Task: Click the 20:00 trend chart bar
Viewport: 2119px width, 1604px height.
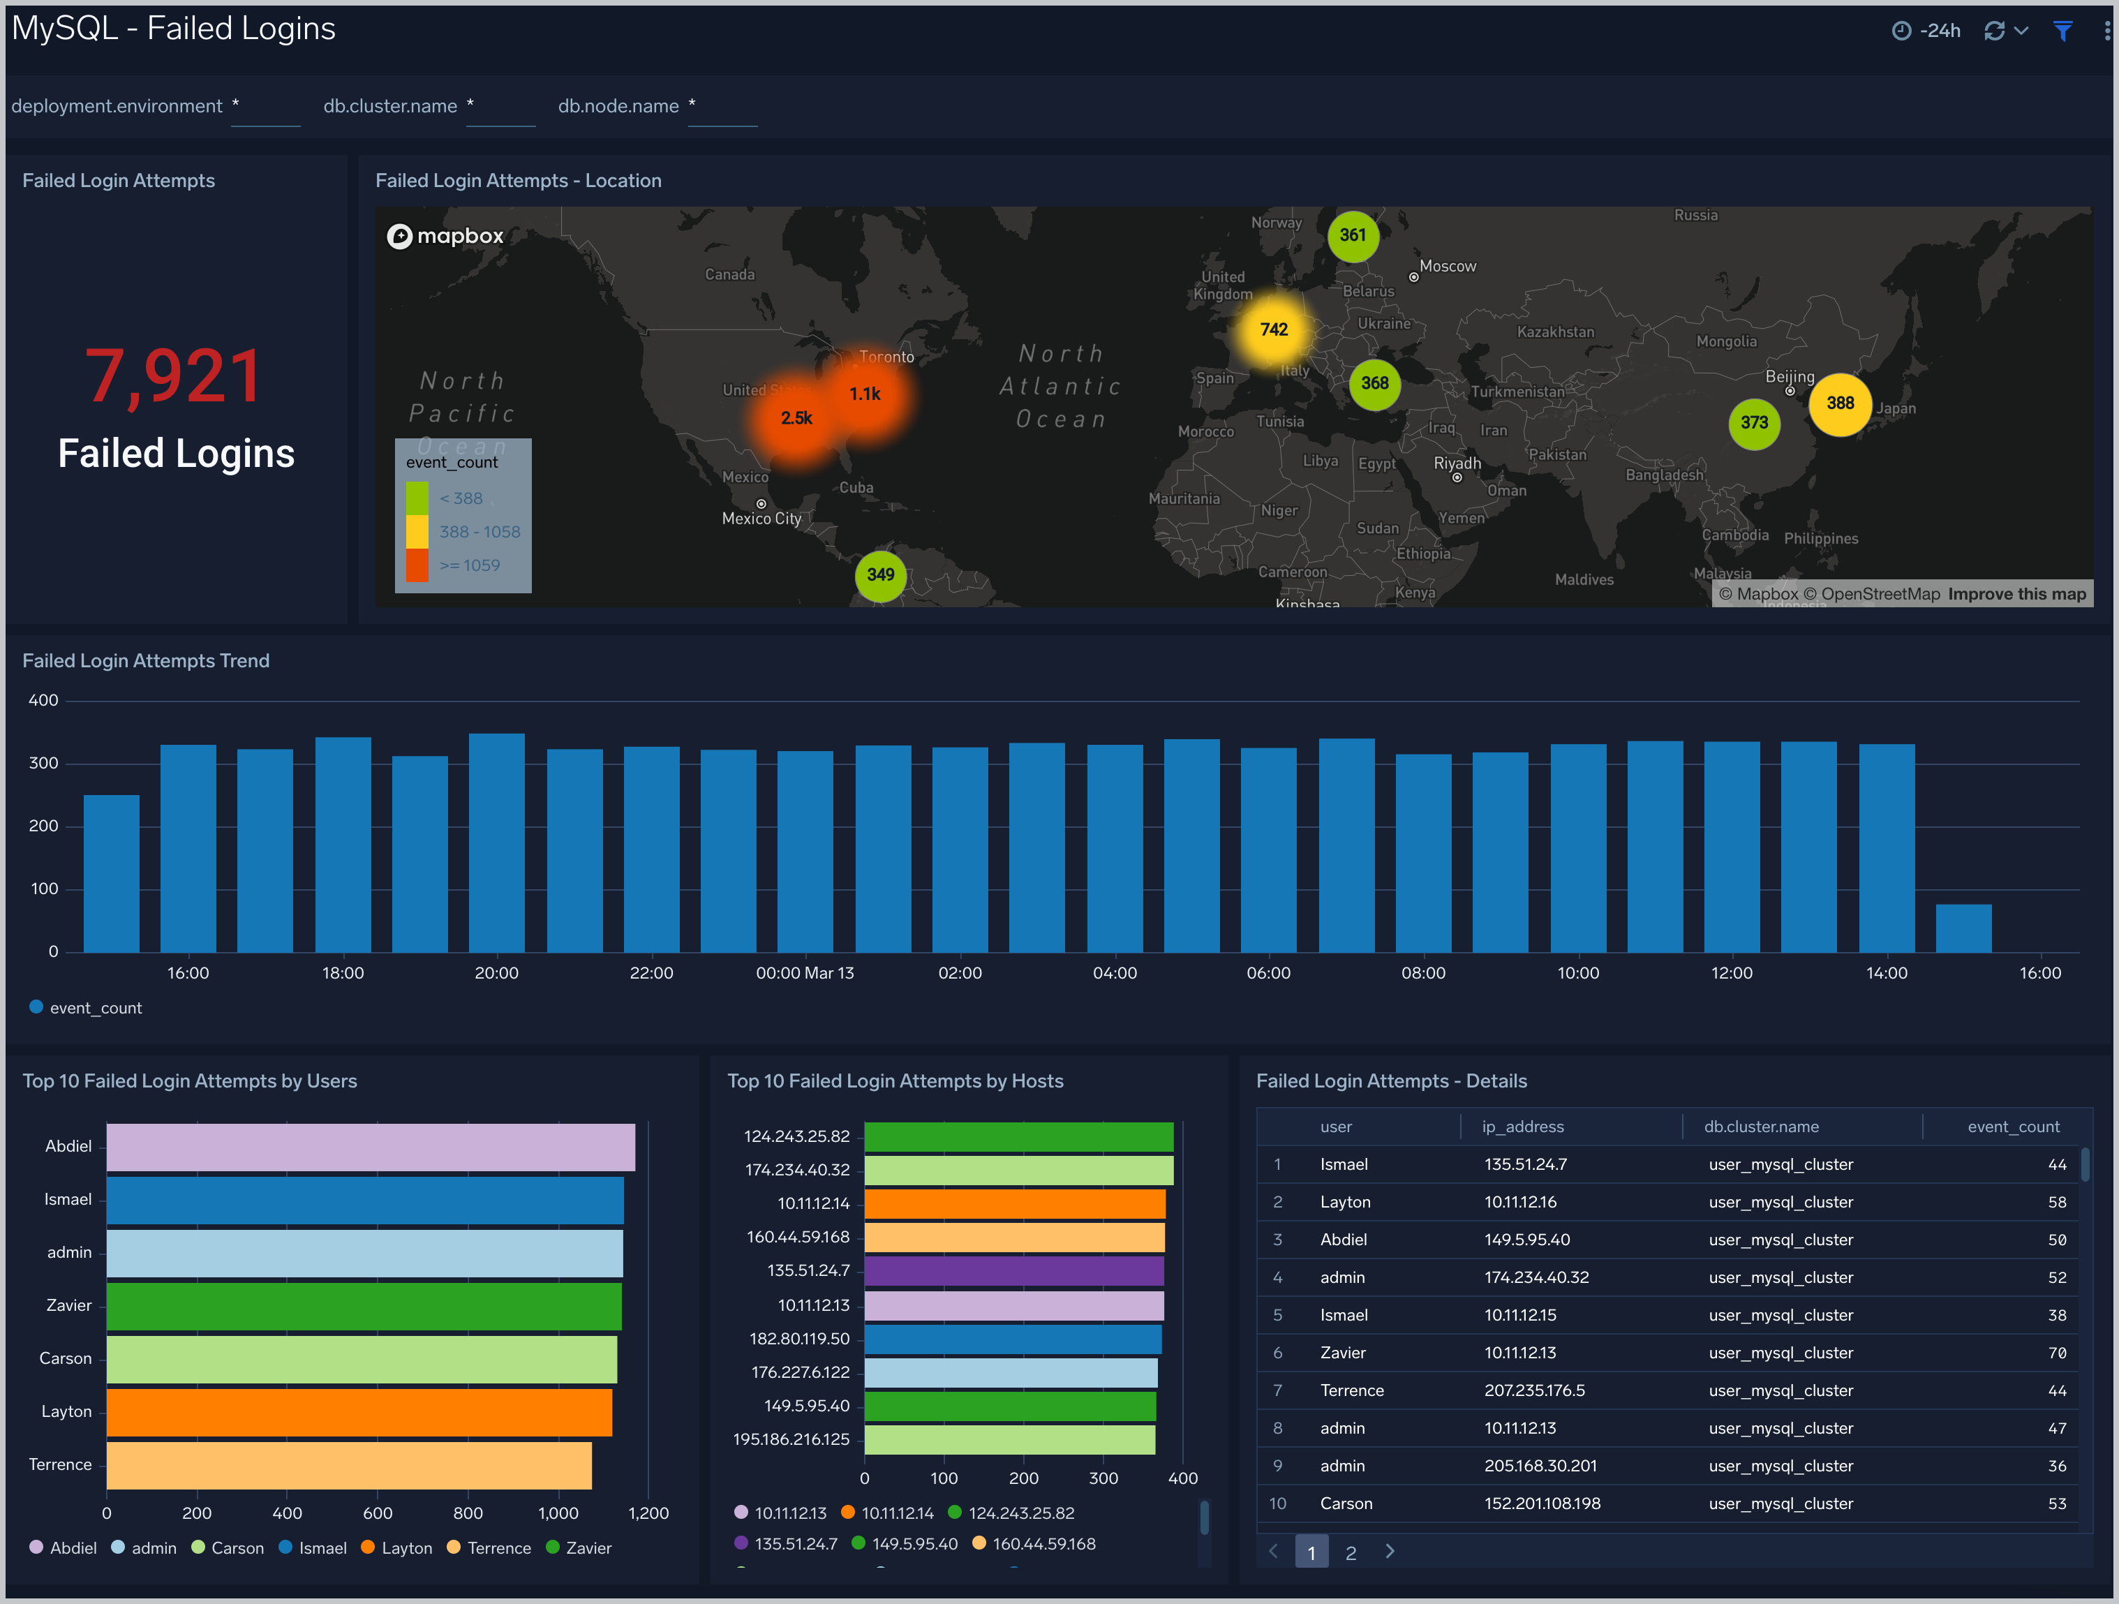Action: click(496, 843)
